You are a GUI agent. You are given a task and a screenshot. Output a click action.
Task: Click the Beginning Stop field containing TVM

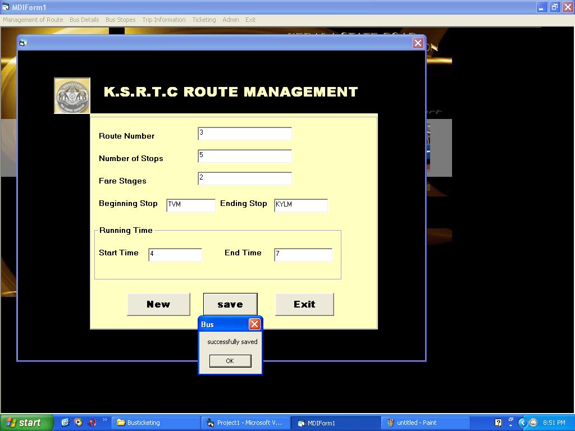coord(191,205)
